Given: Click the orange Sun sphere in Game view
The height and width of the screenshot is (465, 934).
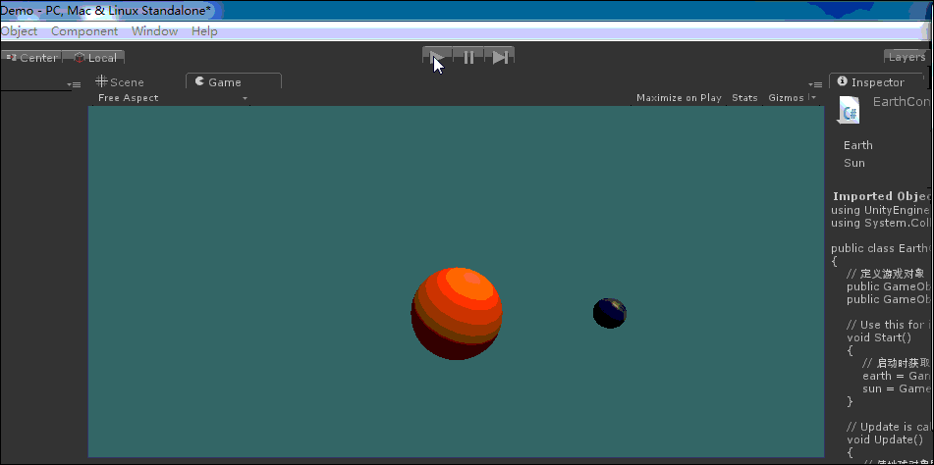Looking at the screenshot, I should pos(457,313).
